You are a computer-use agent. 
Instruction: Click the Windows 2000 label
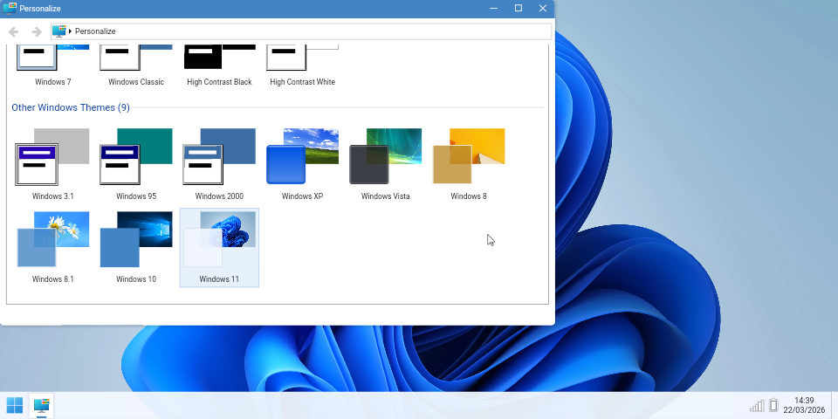[x=219, y=196]
